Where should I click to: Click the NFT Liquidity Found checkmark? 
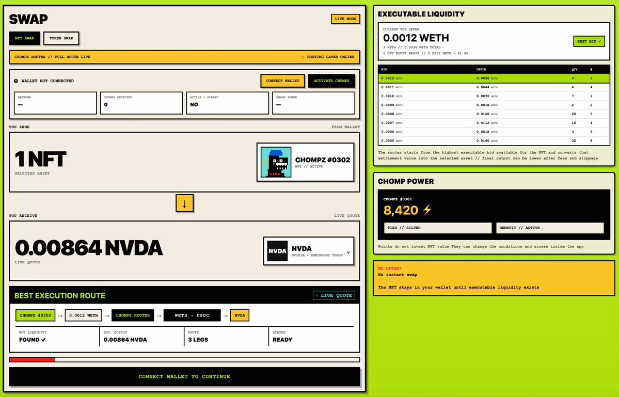click(x=43, y=339)
